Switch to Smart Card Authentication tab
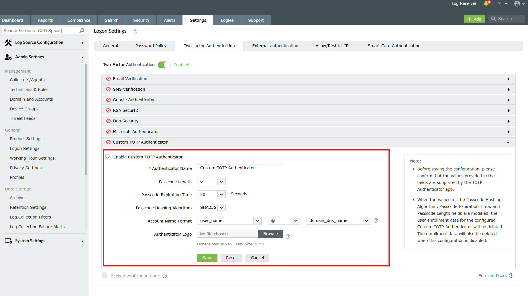Image resolution: width=528 pixels, height=296 pixels. pos(394,46)
